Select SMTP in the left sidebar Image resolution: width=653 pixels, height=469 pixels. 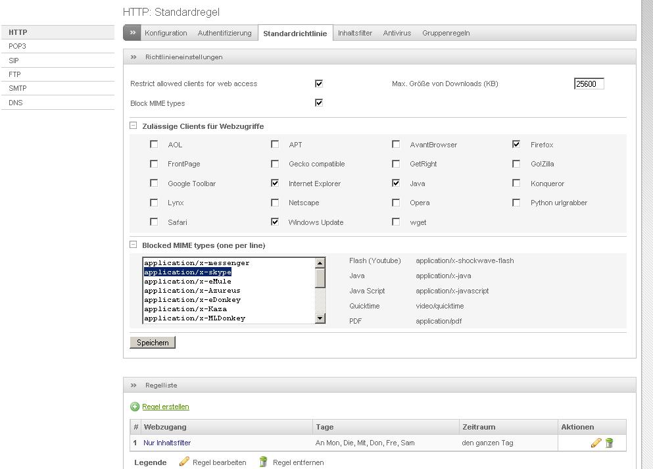[x=18, y=88]
